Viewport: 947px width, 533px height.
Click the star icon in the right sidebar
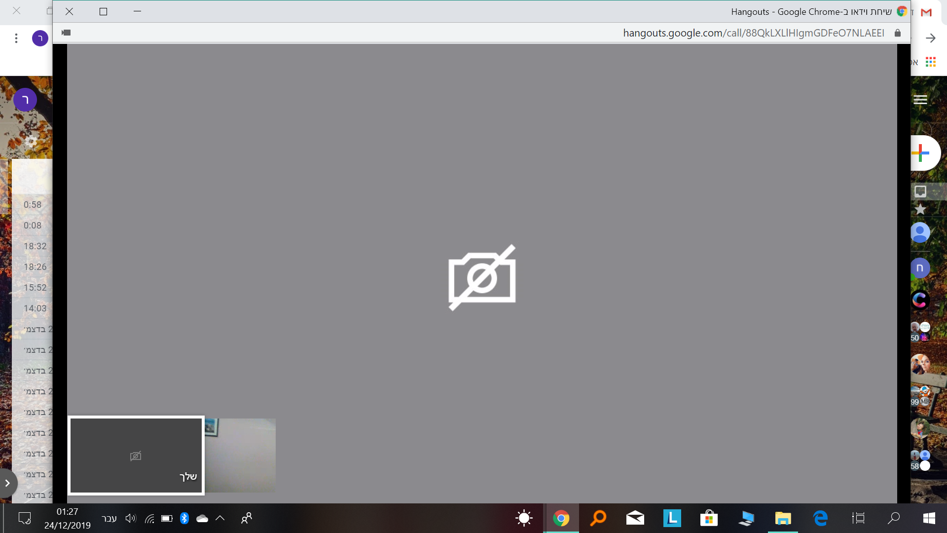click(x=920, y=209)
